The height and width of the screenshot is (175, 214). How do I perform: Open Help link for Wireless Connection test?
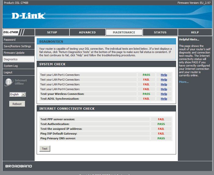[x=164, y=94]
